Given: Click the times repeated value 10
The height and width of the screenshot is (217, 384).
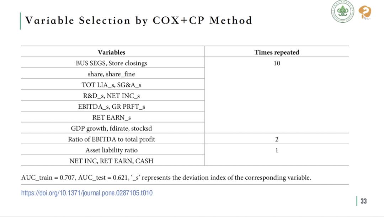Looking at the screenshot, I should 277,63.
